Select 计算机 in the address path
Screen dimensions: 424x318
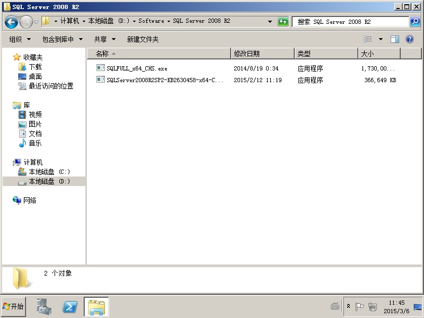pyautogui.click(x=70, y=21)
